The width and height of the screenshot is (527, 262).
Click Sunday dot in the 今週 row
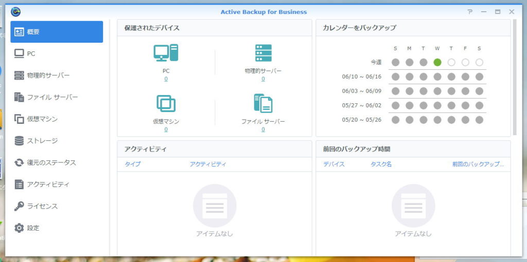(x=395, y=62)
